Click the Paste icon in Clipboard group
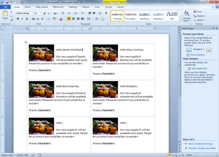219x157 pixels. pyautogui.click(x=5, y=14)
